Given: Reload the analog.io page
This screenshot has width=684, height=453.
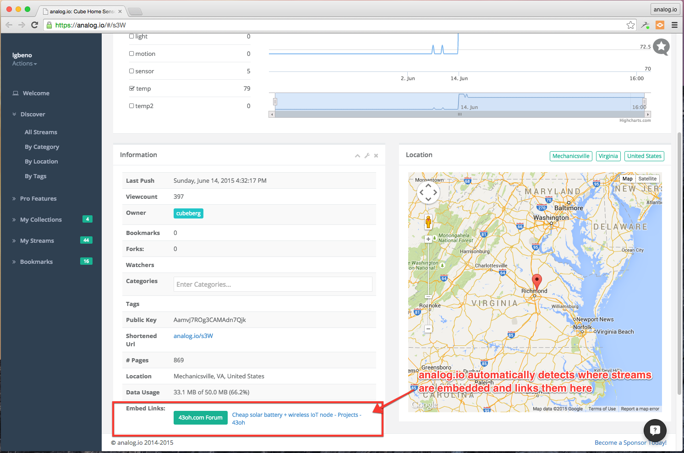Looking at the screenshot, I should tap(34, 25).
